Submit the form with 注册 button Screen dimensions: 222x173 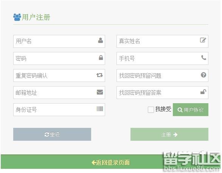click(169, 134)
